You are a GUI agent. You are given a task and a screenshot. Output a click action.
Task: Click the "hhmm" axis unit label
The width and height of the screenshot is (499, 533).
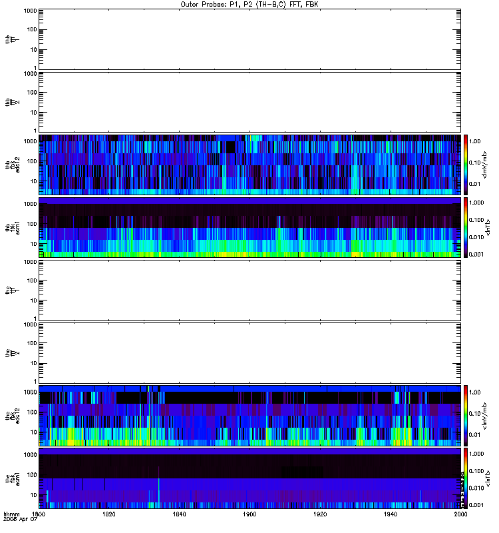pos(11,514)
